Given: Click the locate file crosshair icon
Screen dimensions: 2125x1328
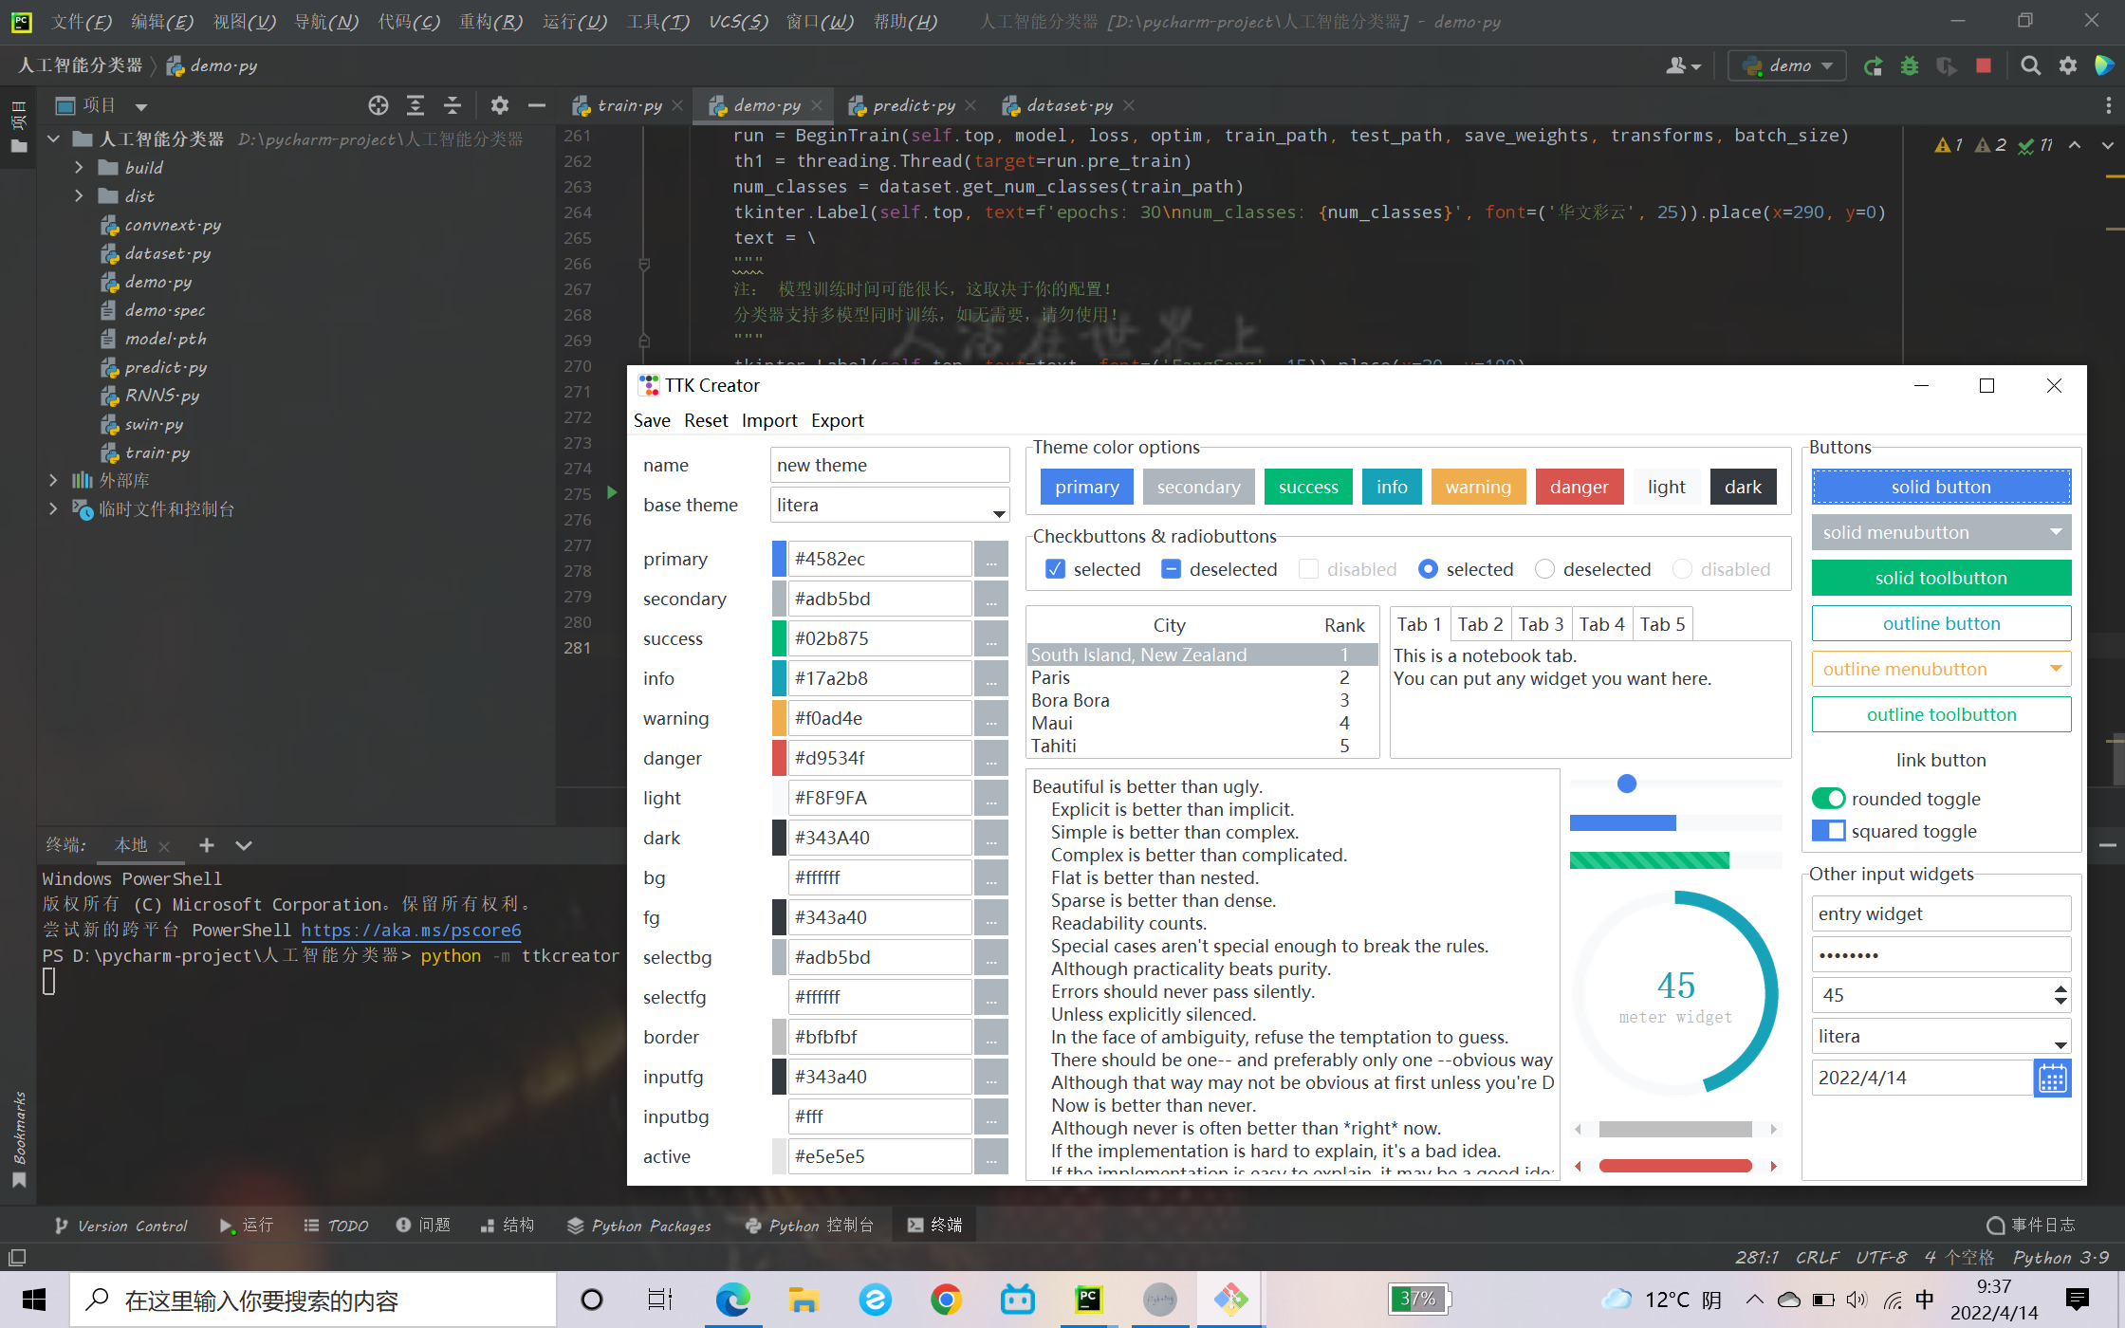Looking at the screenshot, I should pyautogui.click(x=378, y=105).
